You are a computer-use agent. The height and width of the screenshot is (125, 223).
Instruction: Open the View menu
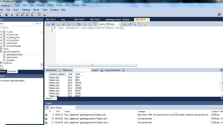pos(8,10)
